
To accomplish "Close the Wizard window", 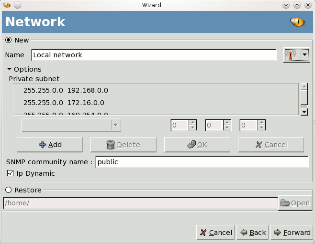I will pos(308,5).
